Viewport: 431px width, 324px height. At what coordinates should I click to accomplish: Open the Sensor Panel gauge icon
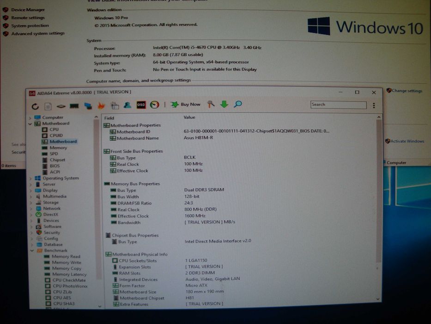pos(154,105)
